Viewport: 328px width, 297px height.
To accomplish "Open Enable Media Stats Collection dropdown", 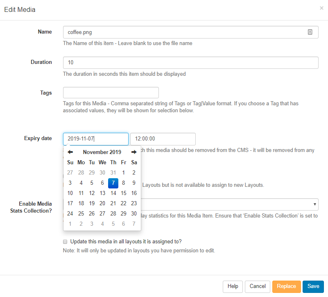I will coord(229,204).
